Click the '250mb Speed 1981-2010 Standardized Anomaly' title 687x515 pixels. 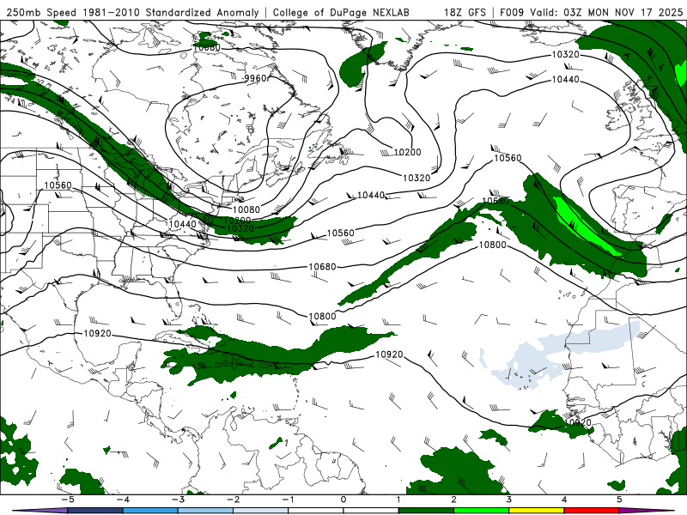(x=133, y=12)
